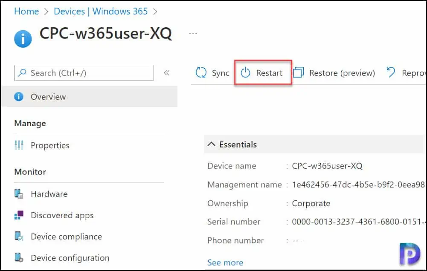Click the Sync circular arrows icon

click(201, 72)
